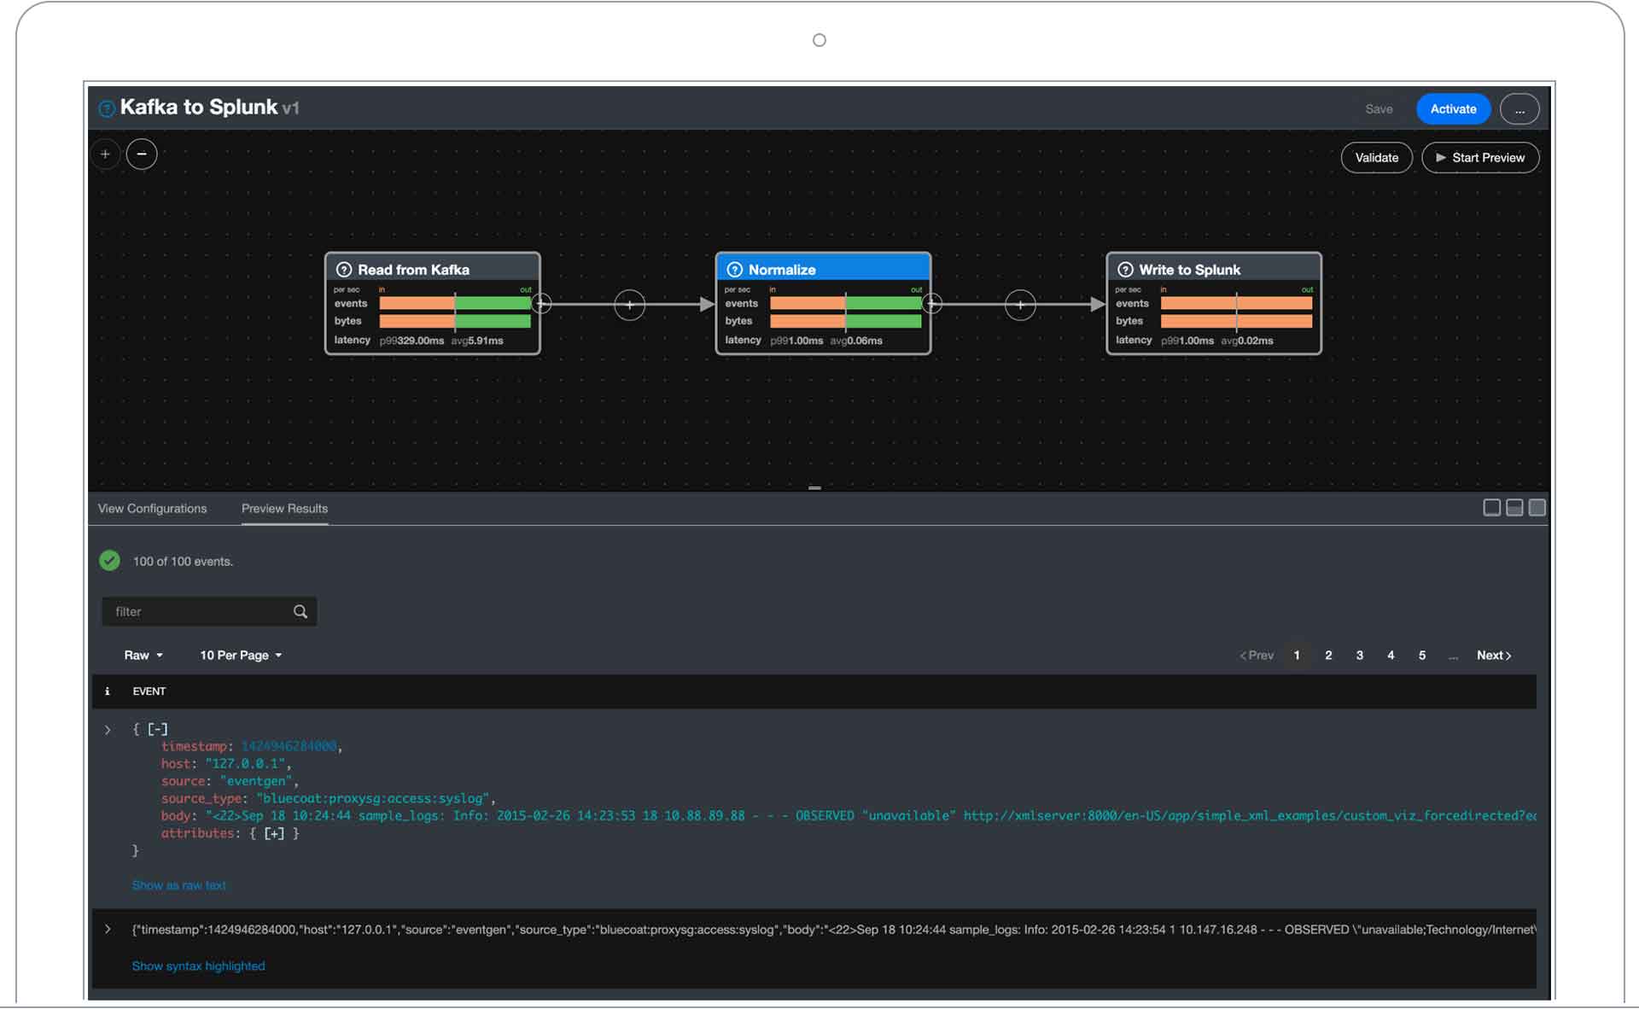The height and width of the screenshot is (1009, 1639).
Task: Click source_type value bluecoat:proxysg:access:syslog
Action: pos(373,799)
